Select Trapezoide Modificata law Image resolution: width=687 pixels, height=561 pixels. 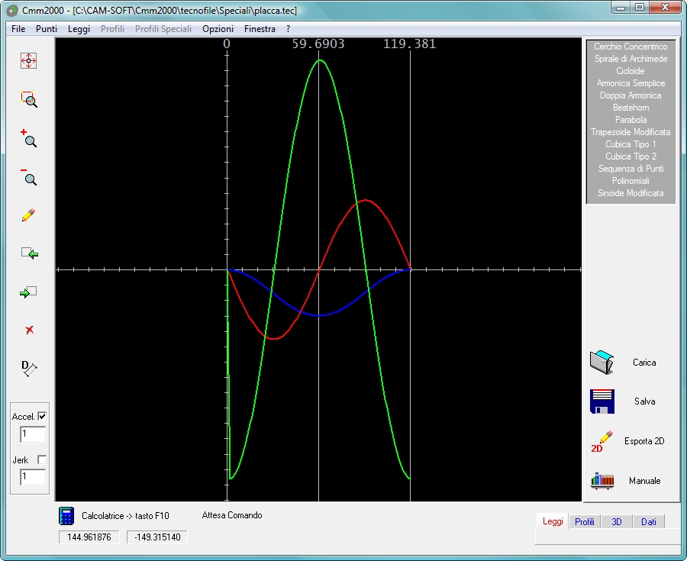tap(631, 132)
